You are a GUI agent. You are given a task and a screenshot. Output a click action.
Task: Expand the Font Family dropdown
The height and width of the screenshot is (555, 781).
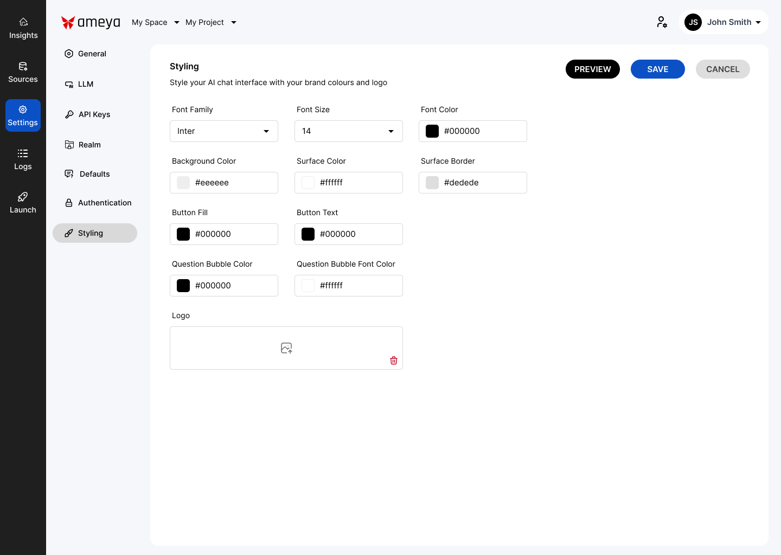(x=223, y=131)
